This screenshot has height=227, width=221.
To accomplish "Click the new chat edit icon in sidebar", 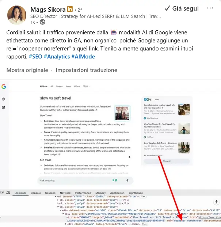I will pyautogui.click(x=3, y=107).
